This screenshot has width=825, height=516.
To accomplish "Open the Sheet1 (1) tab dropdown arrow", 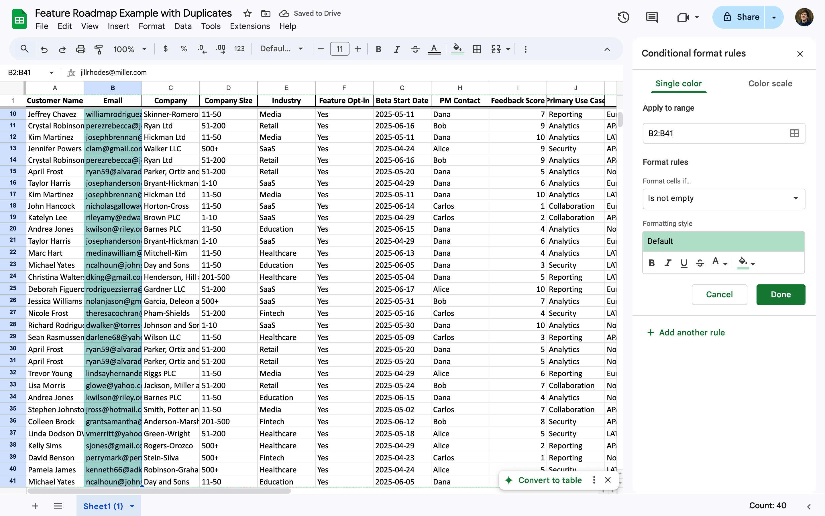I will (132, 506).
